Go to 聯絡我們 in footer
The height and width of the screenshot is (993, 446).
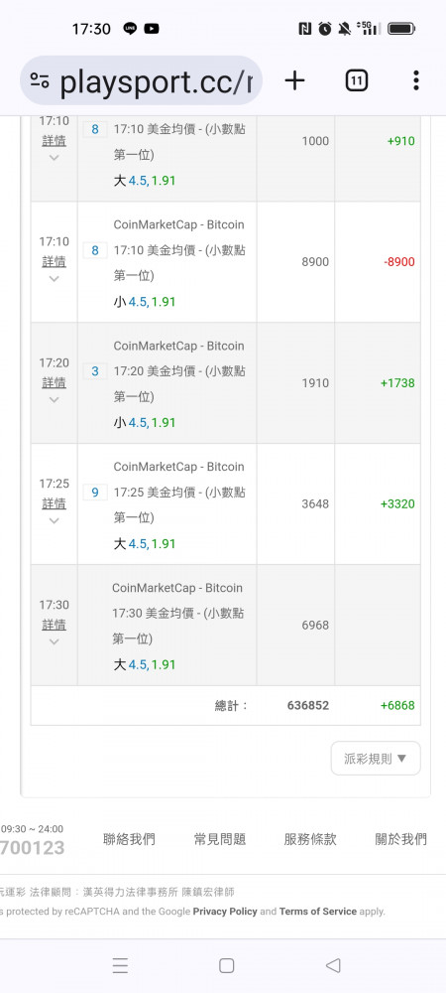tap(129, 839)
